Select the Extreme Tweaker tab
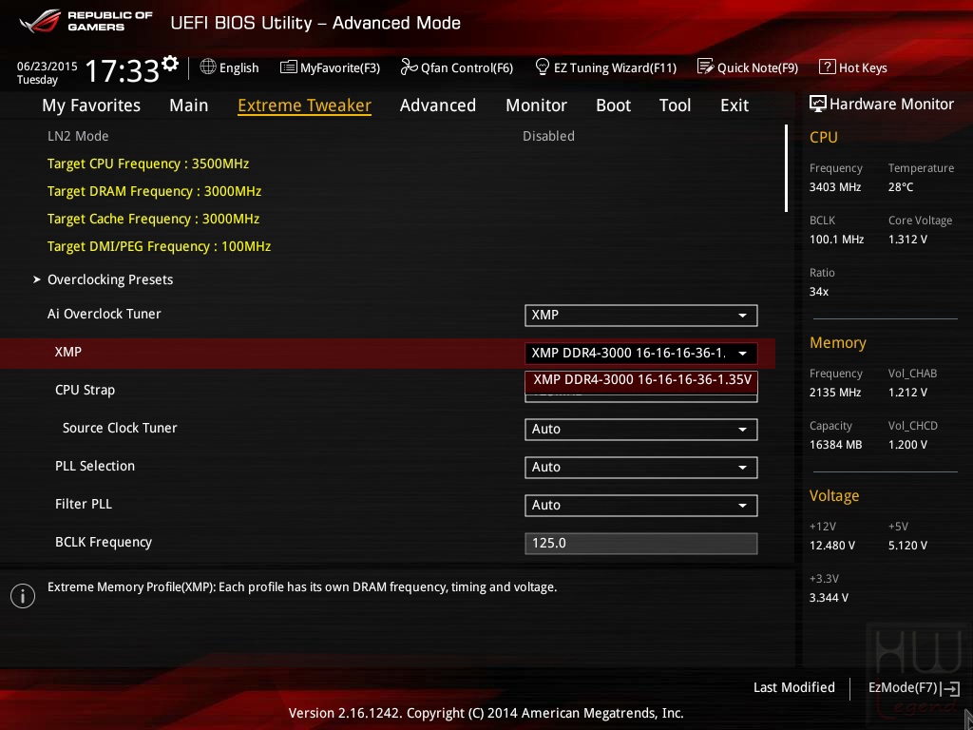973x730 pixels. pyautogui.click(x=304, y=106)
